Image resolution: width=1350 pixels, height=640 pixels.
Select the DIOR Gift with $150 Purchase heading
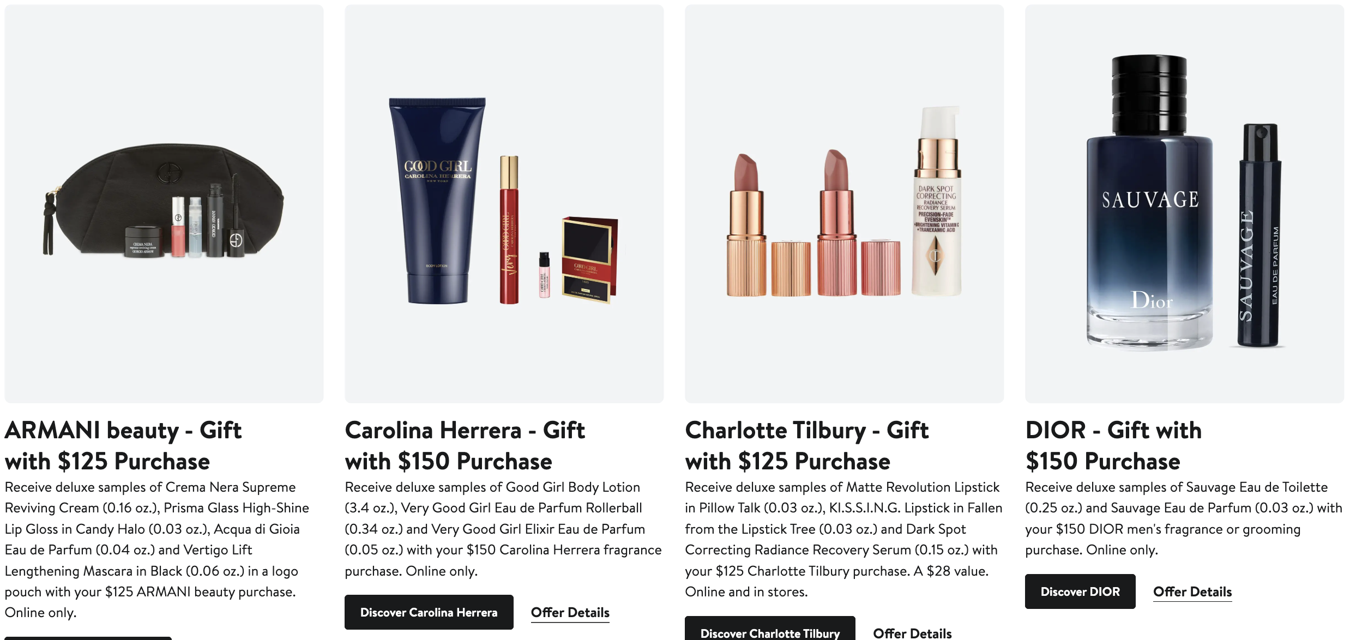pyautogui.click(x=1113, y=445)
